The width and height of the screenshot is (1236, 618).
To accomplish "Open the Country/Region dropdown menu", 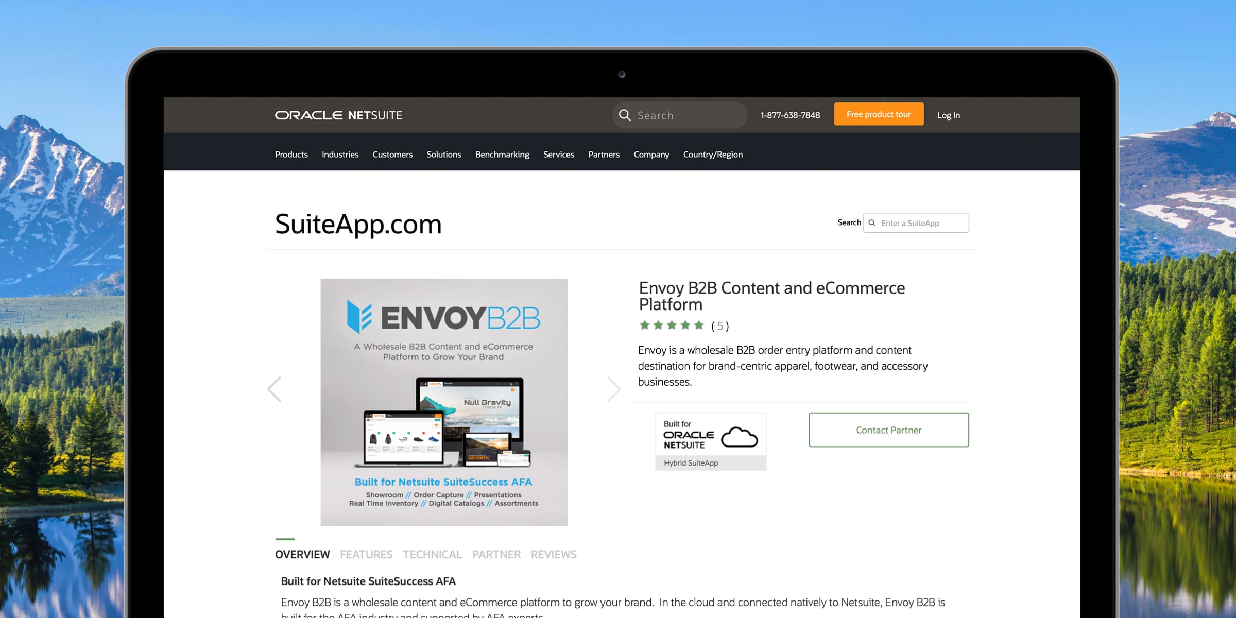I will click(712, 153).
